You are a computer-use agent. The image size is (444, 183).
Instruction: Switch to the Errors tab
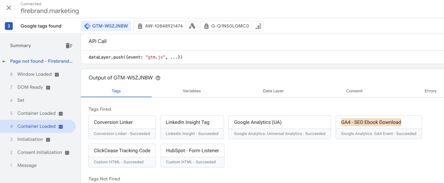click(x=430, y=91)
